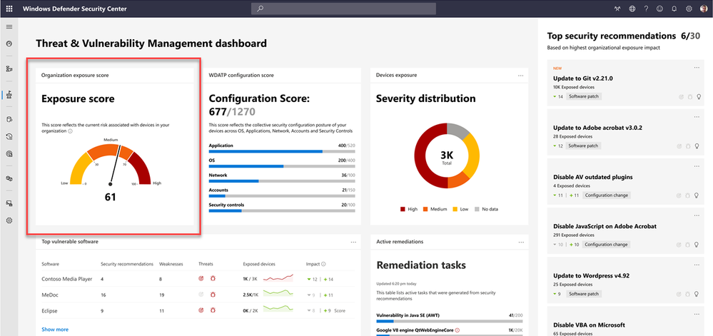This screenshot has height=336, width=713.
Task: Open the circular-arrow history icon in sidebar
Action: (9, 136)
